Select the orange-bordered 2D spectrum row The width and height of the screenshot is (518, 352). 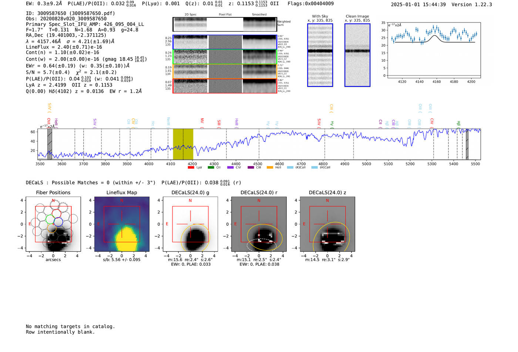[225, 71]
